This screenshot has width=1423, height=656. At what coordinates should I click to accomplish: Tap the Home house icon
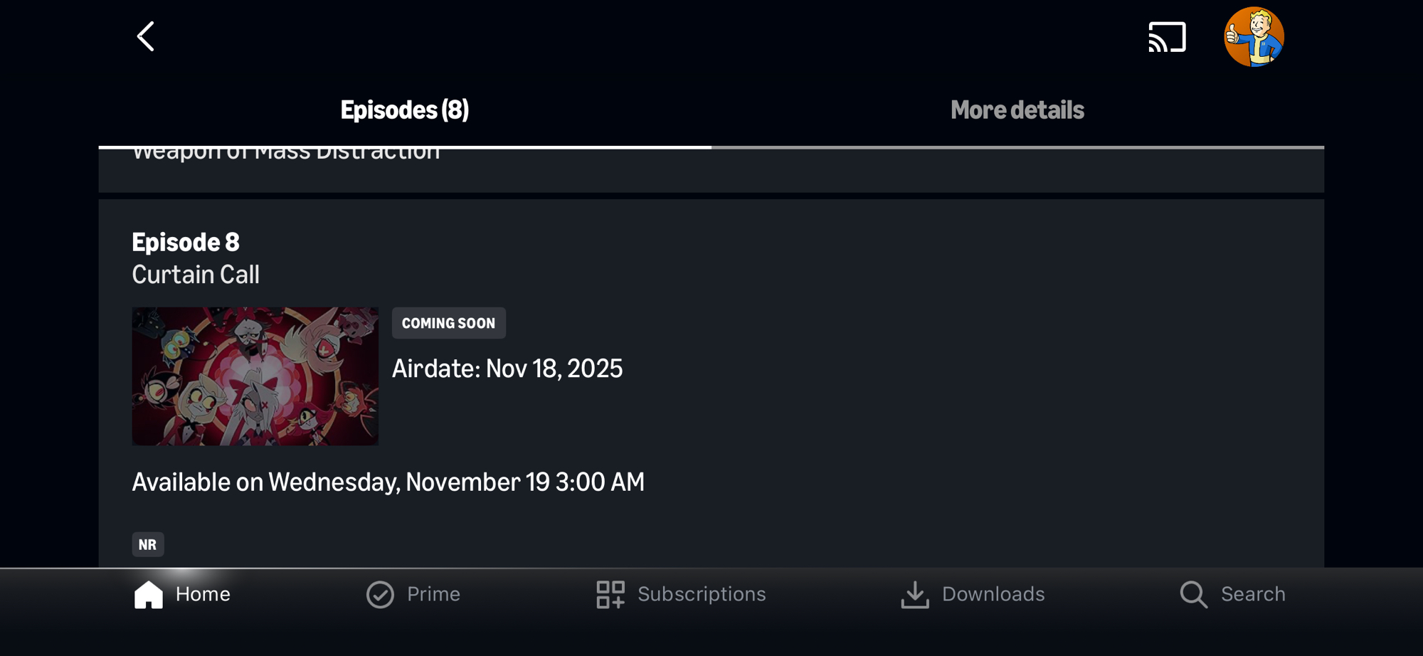[149, 594]
